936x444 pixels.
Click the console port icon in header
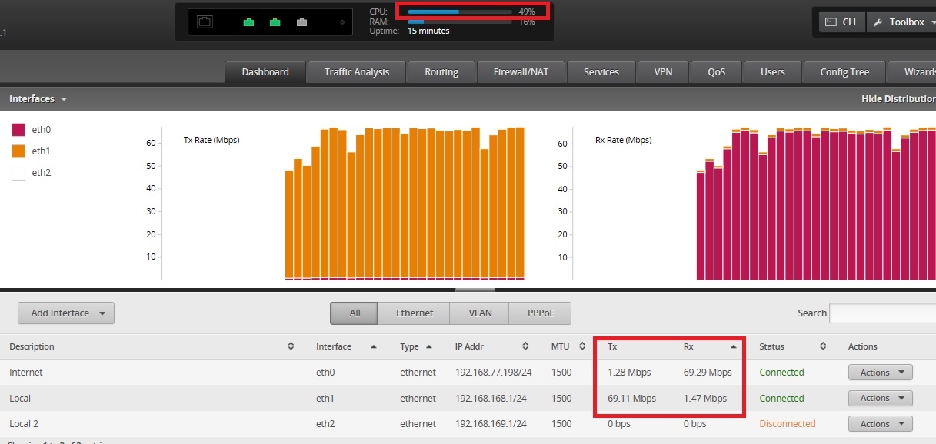(x=205, y=22)
